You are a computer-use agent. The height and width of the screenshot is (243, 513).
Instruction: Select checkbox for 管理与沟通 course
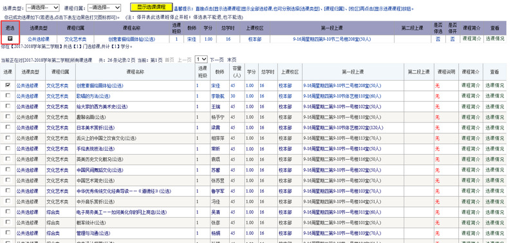pyautogui.click(x=8, y=233)
